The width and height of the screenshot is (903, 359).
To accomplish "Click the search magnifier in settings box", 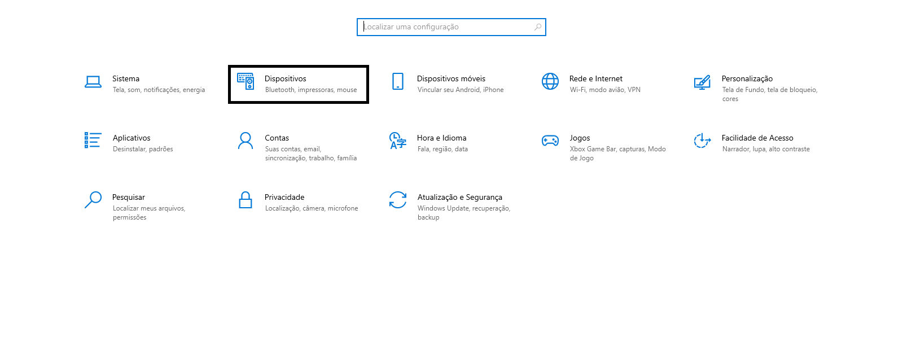I will pos(538,27).
